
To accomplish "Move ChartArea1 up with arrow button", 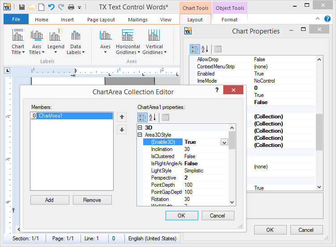I will coord(121,117).
